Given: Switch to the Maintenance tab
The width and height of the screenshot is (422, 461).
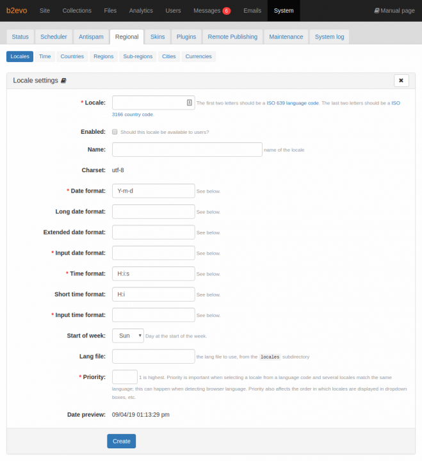Looking at the screenshot, I should point(286,36).
